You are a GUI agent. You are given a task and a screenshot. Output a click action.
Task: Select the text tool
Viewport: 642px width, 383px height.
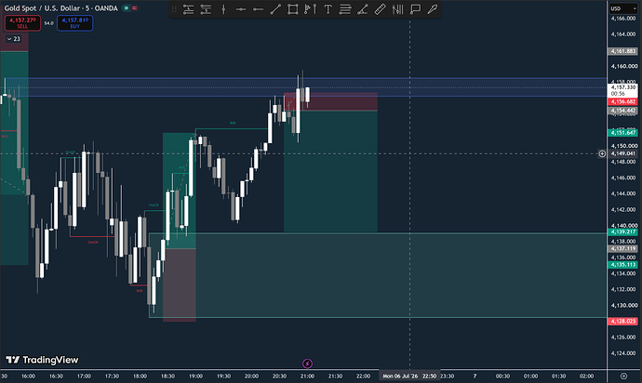point(328,9)
